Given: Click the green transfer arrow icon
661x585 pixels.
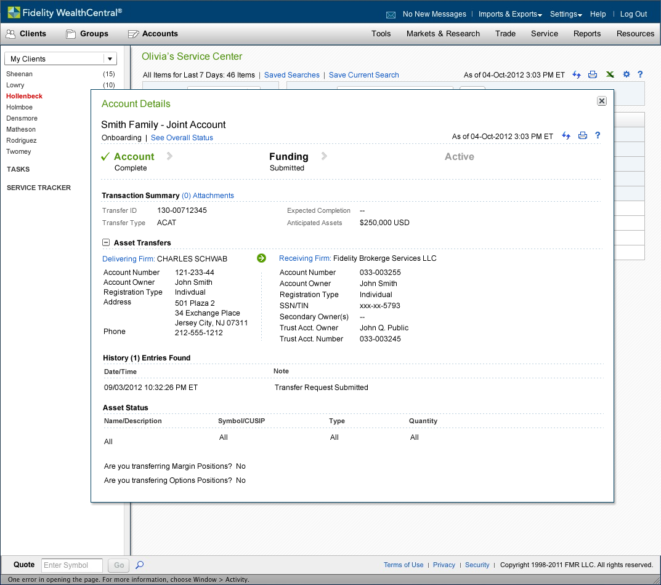Looking at the screenshot, I should pyautogui.click(x=261, y=258).
